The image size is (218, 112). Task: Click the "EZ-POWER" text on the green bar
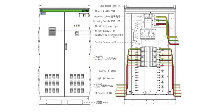click(86, 11)
